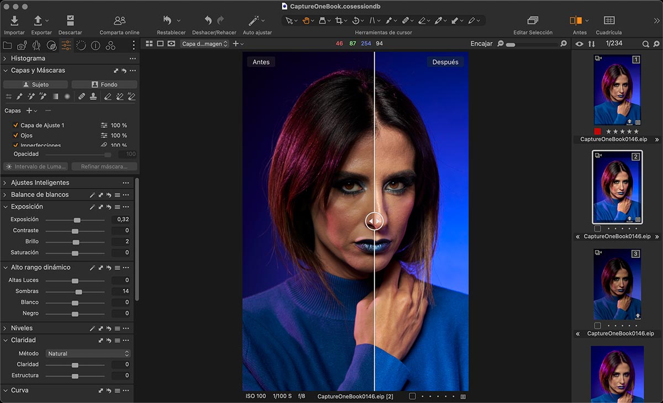The height and width of the screenshot is (403, 663).
Task: Click the Restablecer reset icon
Action: pyautogui.click(x=167, y=21)
